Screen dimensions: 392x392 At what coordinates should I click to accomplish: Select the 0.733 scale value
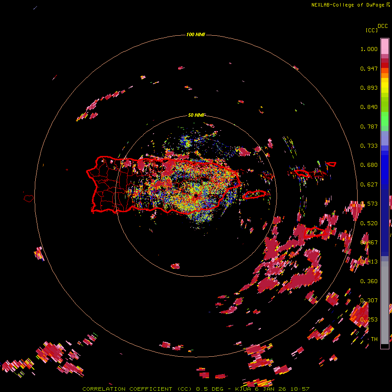369,146
